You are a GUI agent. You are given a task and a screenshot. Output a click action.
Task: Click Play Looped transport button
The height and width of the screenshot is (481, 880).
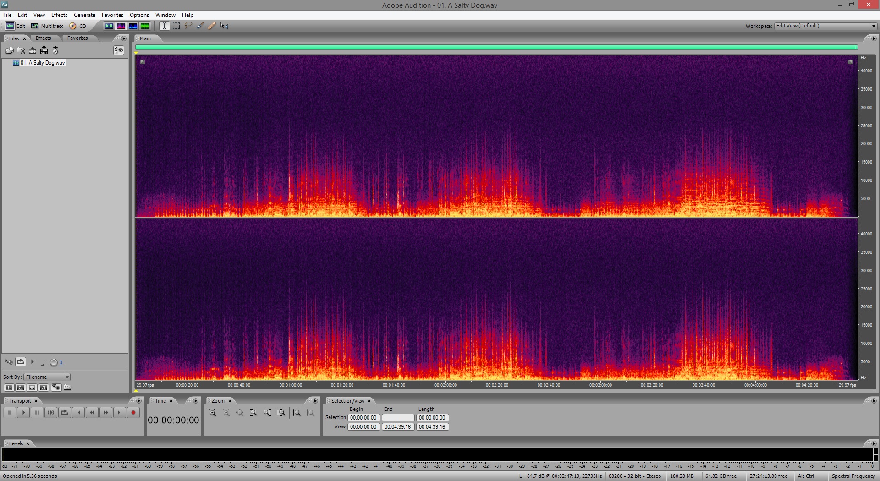pos(65,413)
